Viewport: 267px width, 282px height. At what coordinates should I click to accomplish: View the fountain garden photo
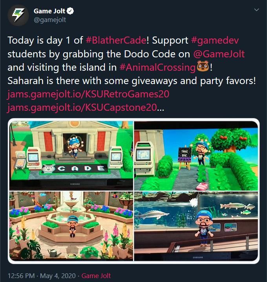click(71, 226)
